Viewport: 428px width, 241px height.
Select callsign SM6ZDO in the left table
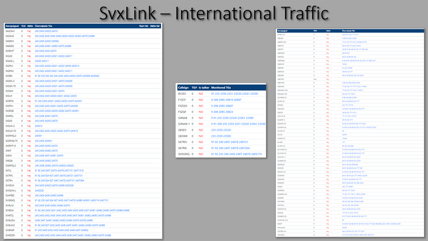point(10,235)
